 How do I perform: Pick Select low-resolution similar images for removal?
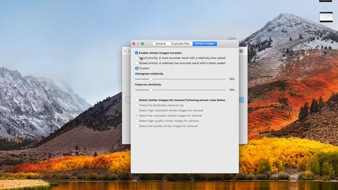pyautogui.click(x=137, y=116)
